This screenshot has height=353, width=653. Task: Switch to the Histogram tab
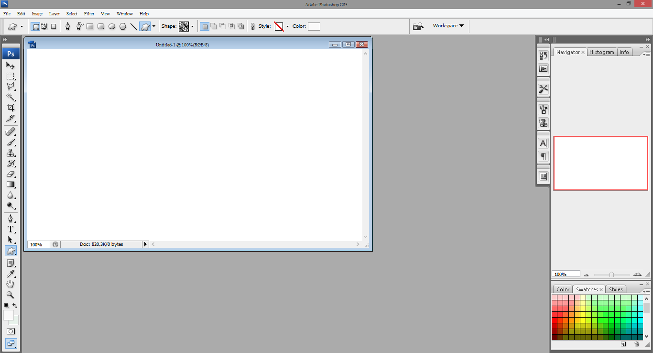pyautogui.click(x=602, y=52)
